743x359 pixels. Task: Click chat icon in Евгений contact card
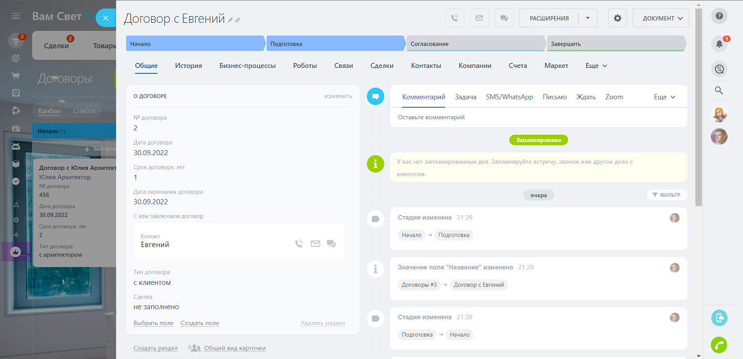(331, 244)
